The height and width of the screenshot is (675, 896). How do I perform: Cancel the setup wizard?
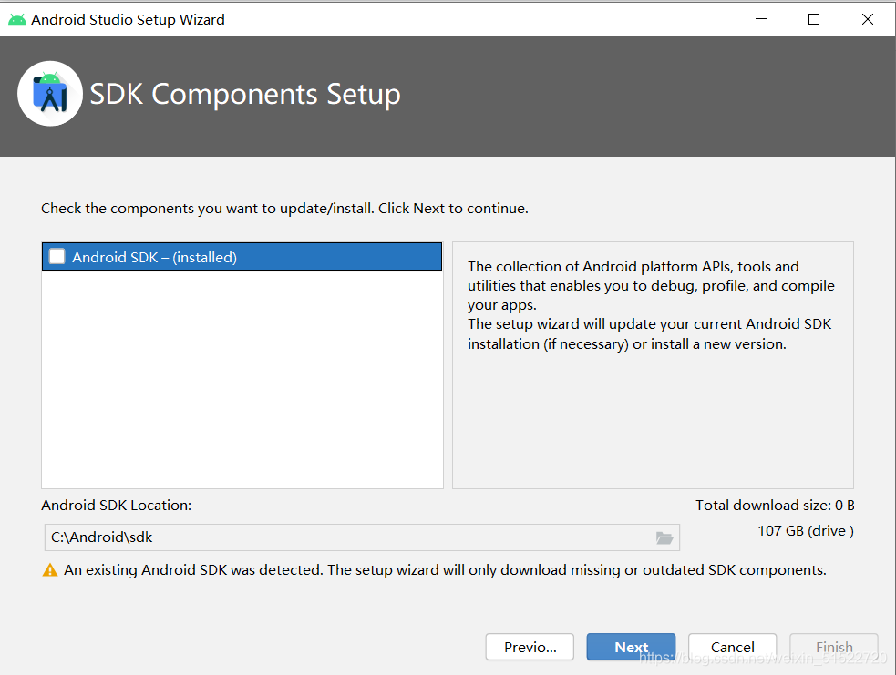click(732, 647)
